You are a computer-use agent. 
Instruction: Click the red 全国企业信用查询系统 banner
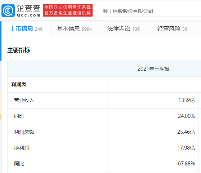pyautogui.click(x=68, y=10)
